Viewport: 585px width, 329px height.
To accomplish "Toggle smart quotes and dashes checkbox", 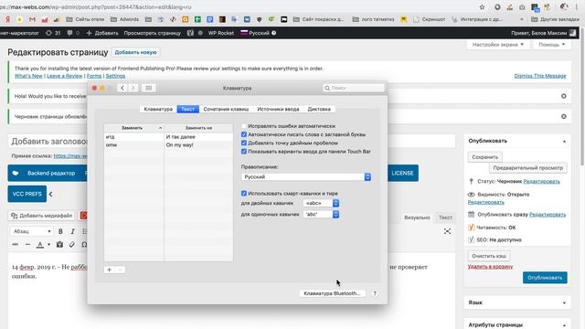I will (x=244, y=193).
